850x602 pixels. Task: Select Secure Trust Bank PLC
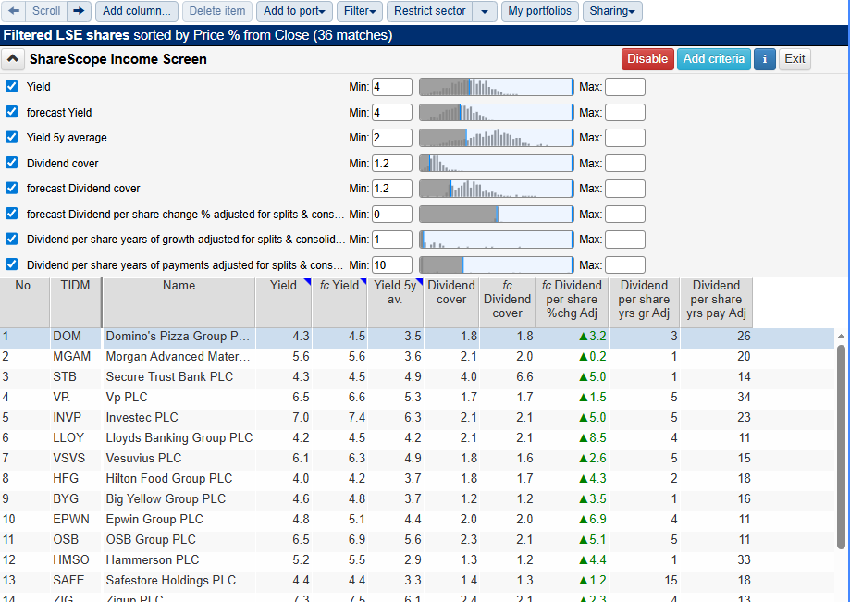pos(417,377)
